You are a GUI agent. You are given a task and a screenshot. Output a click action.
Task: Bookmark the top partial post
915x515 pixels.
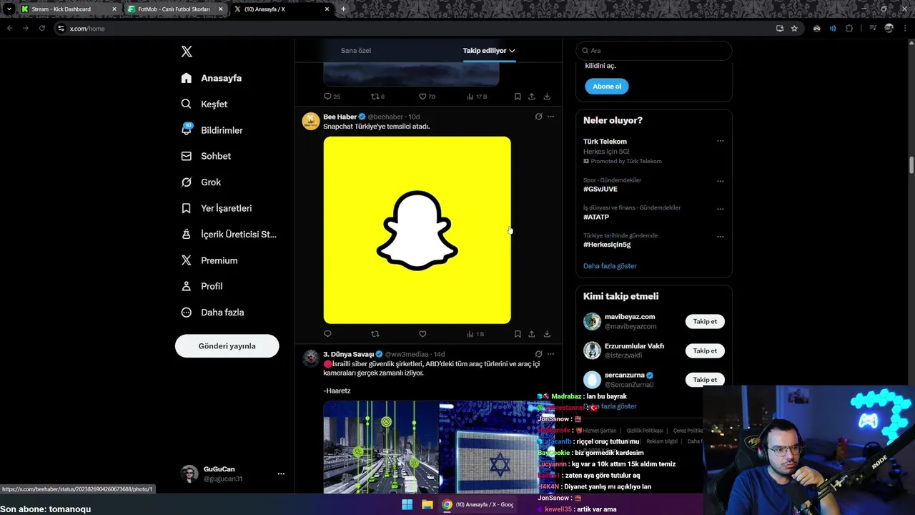(518, 97)
